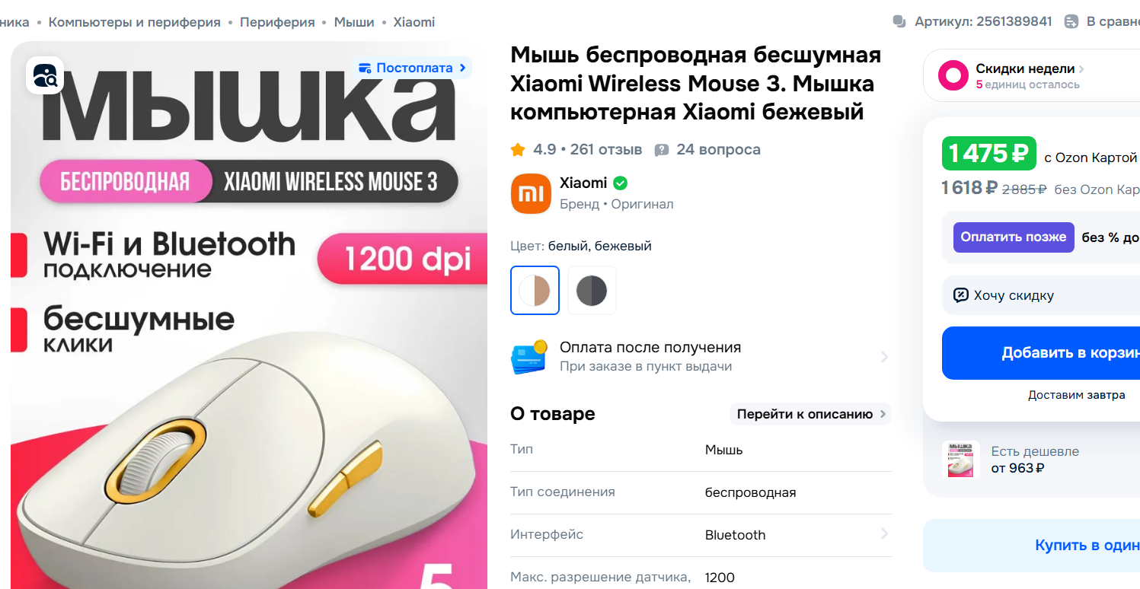Click the Оплатить позже button
Viewport: 1140px width, 589px height.
[x=1014, y=237]
